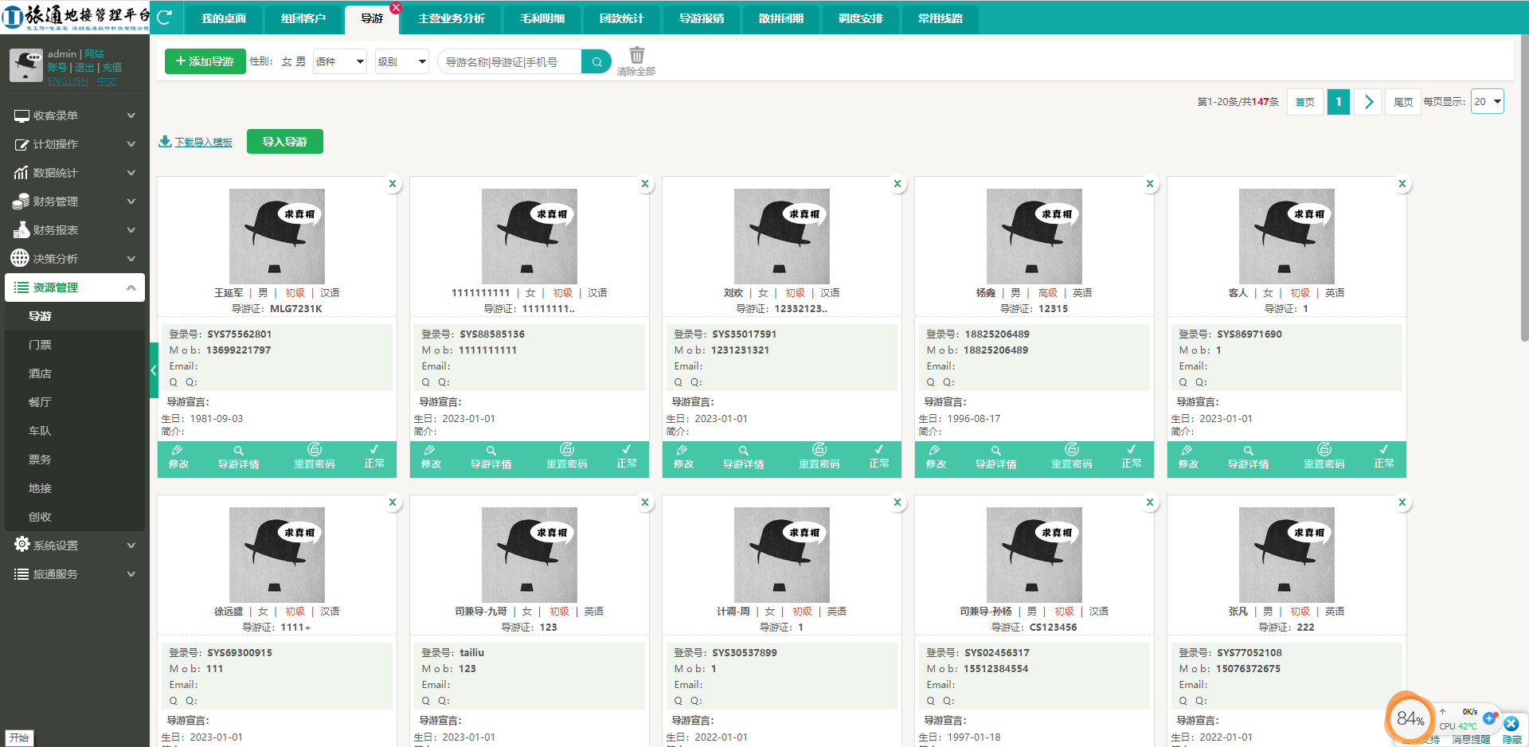Remove the 徐远盛 guide card
The height and width of the screenshot is (747, 1529).
pos(393,503)
